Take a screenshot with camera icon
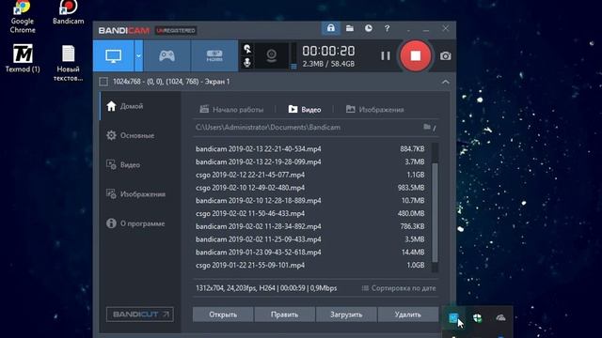 coord(445,56)
